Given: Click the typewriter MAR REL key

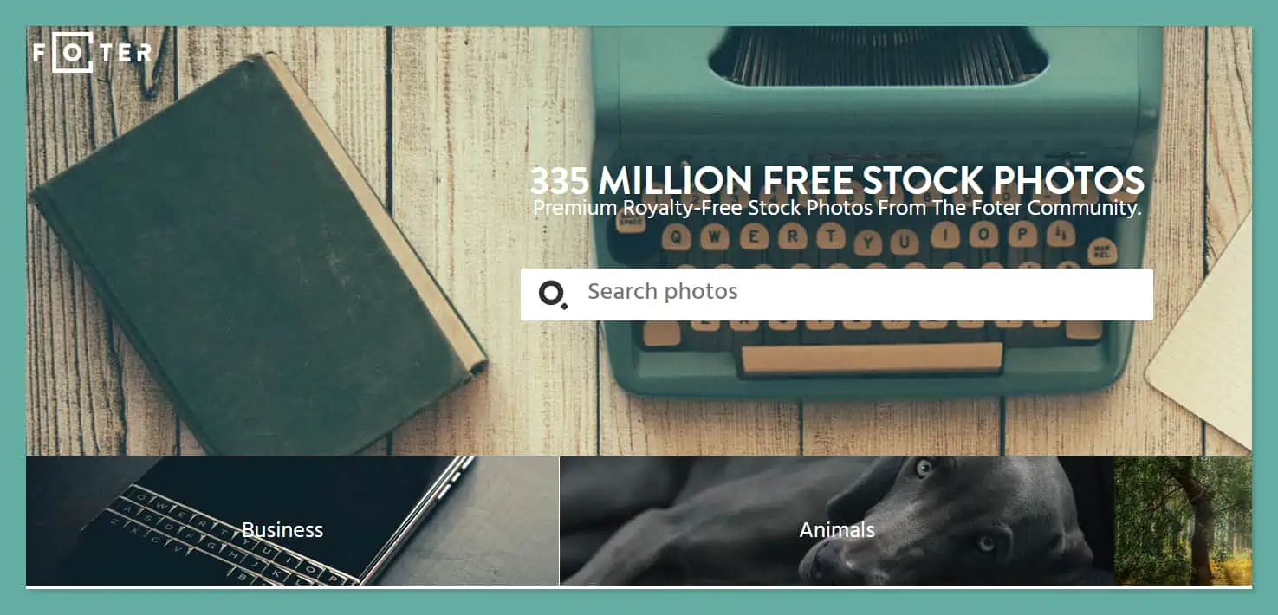Looking at the screenshot, I should point(1102,251).
